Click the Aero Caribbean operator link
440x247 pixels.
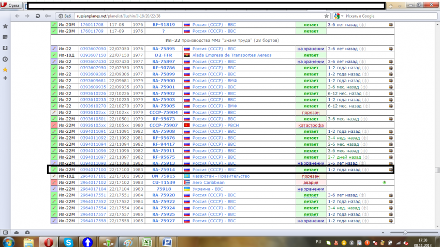point(209,182)
